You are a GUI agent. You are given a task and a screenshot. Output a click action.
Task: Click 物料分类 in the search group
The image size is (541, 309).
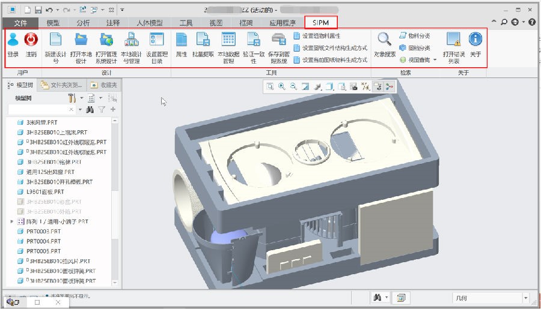click(x=415, y=36)
